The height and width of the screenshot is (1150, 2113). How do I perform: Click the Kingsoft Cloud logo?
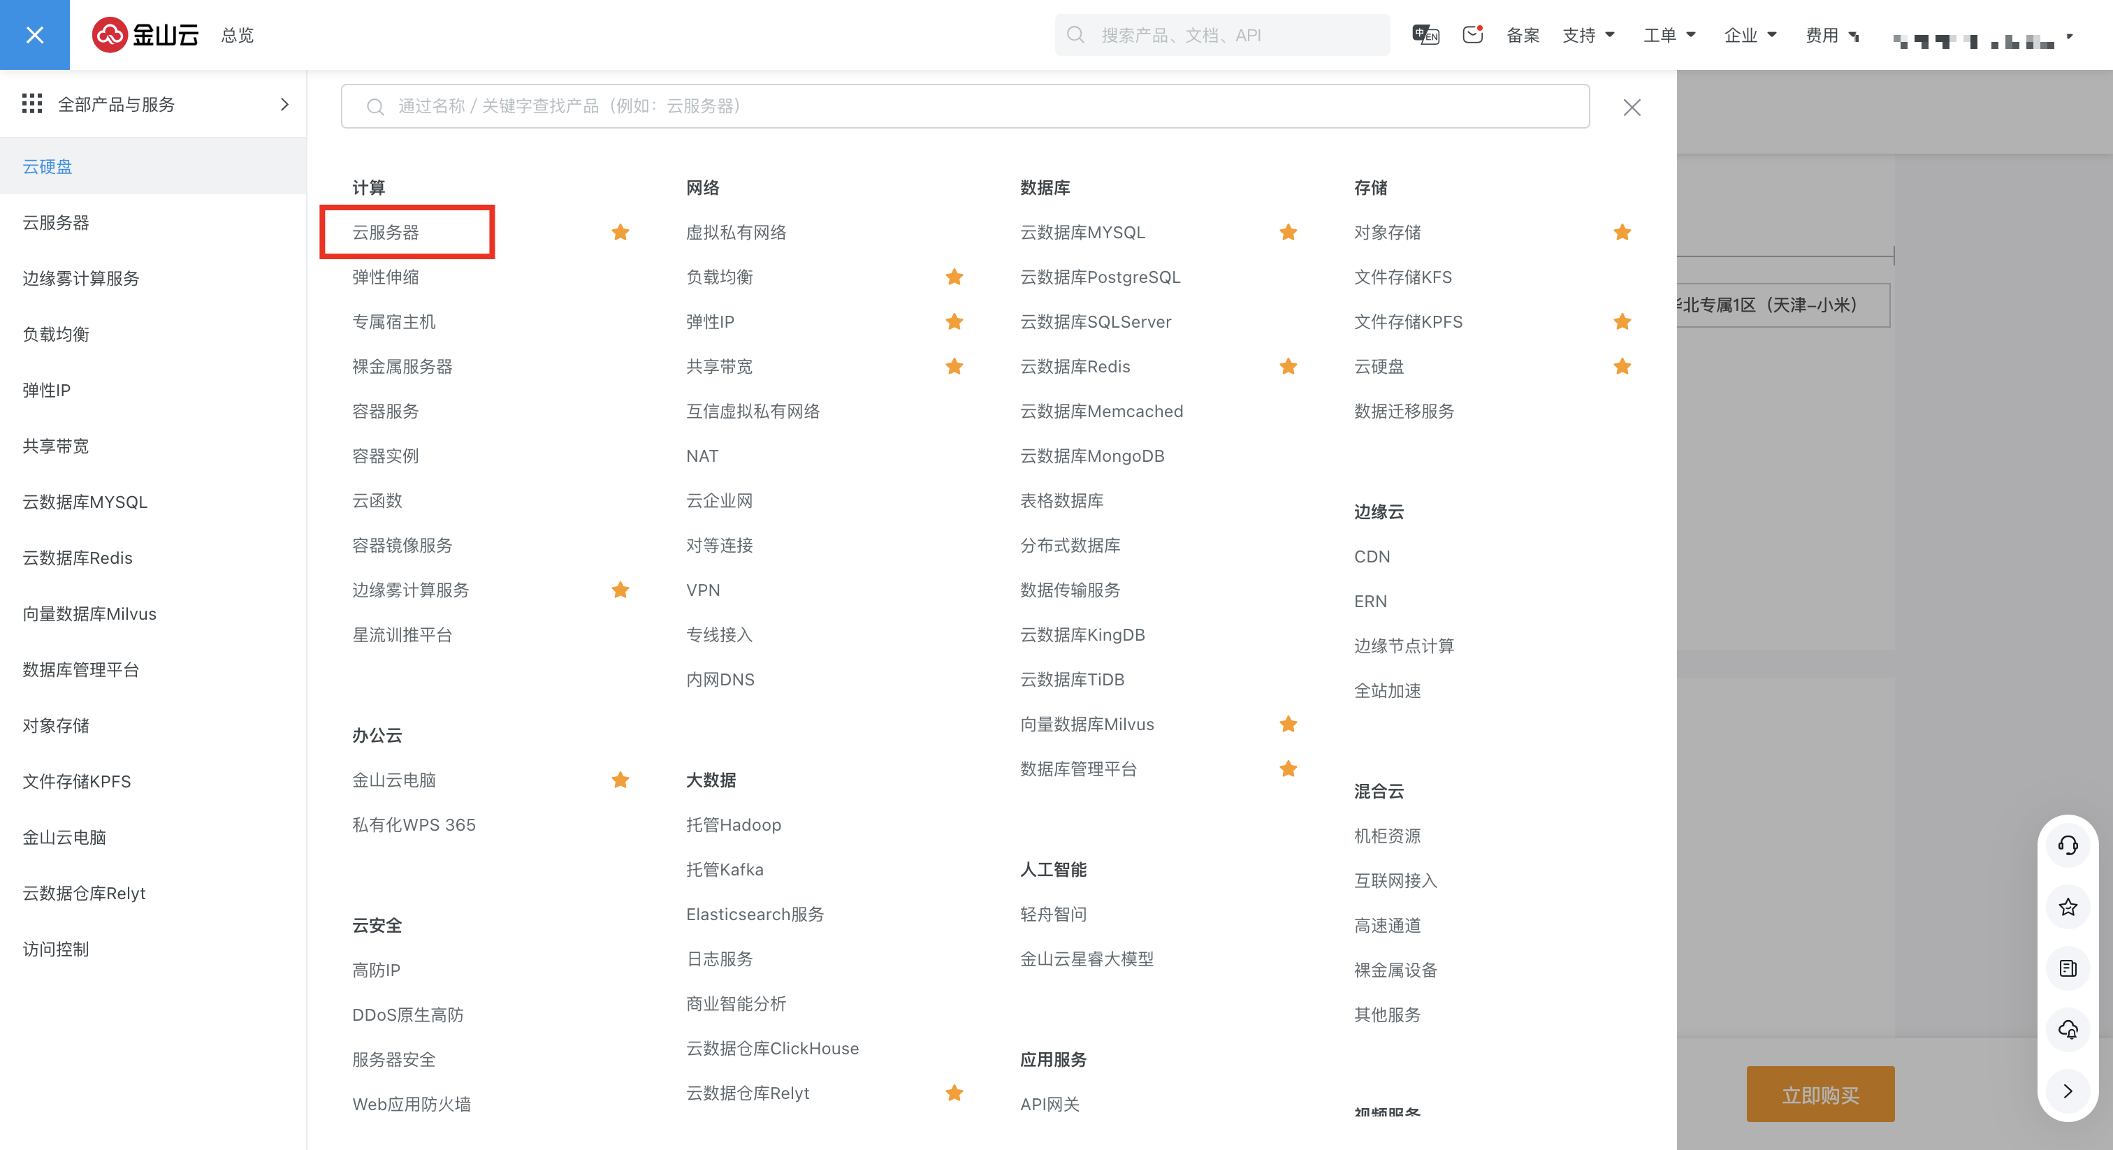(x=145, y=34)
